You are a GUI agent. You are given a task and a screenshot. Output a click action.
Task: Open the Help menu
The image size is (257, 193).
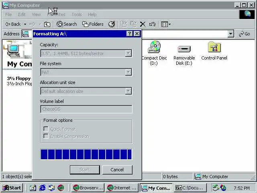click(92, 14)
